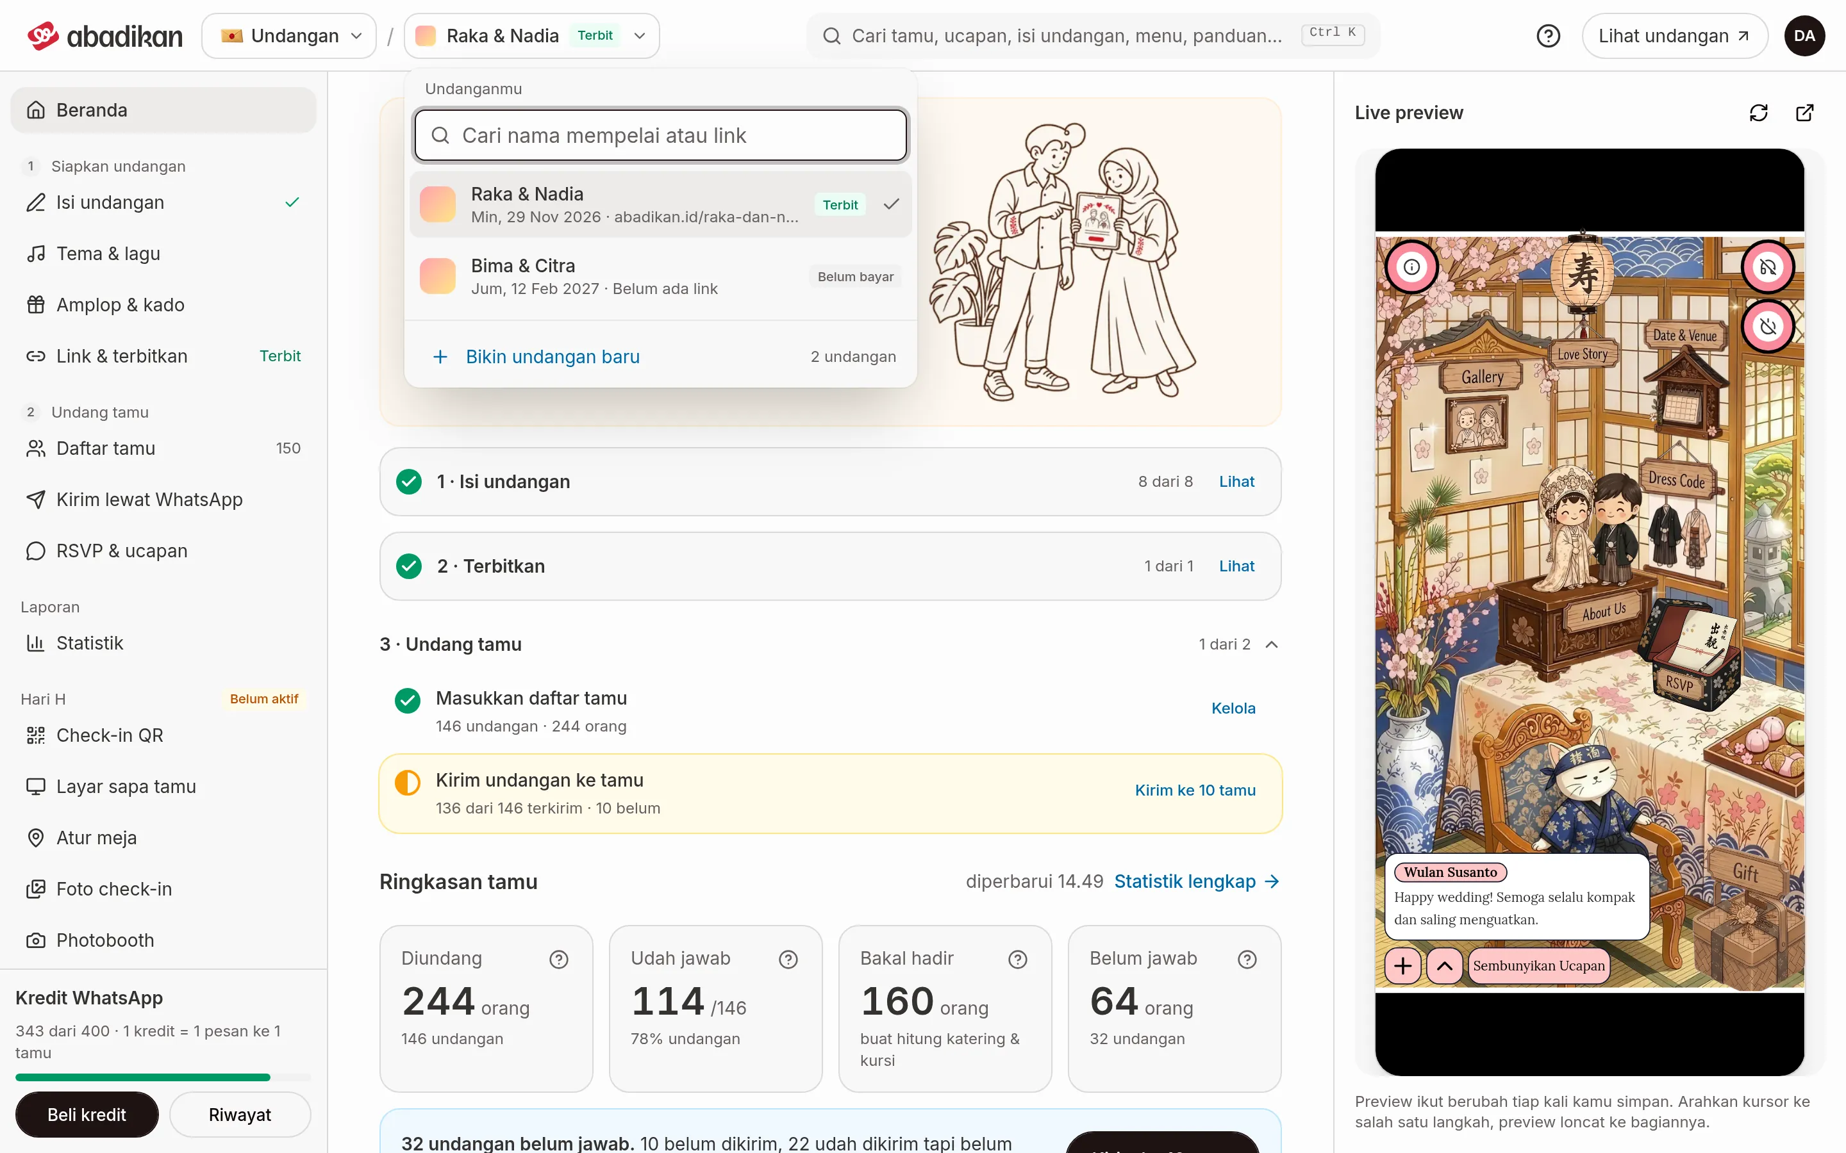Open RSVP & ucapan in sidebar
Screen dimensions: 1846x1153
pos(163,551)
